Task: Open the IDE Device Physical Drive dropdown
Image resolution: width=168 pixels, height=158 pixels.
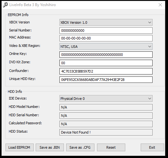Action: pyautogui.click(x=106, y=99)
